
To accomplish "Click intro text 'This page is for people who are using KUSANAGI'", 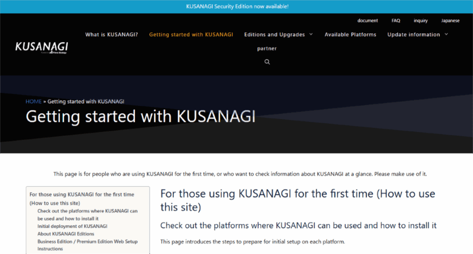I will tap(240, 174).
